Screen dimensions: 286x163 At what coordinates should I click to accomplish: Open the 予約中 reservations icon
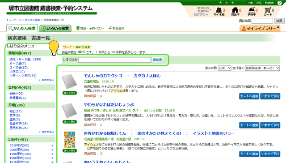tap(252, 11)
